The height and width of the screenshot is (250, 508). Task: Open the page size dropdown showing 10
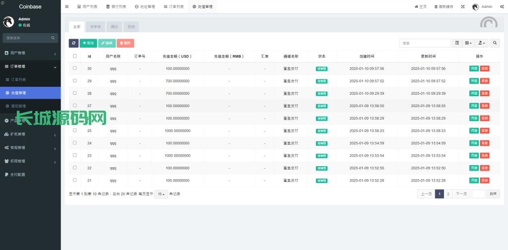161,194
